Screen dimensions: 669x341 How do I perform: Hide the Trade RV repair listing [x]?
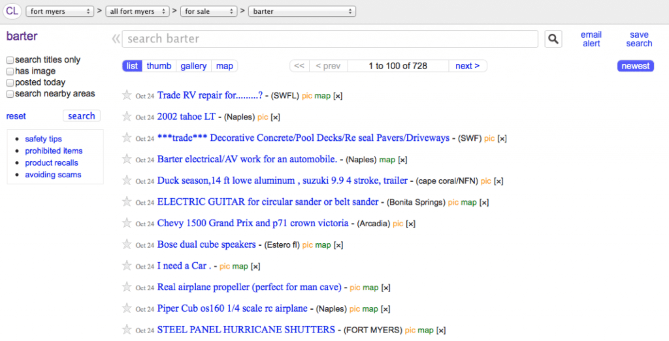pyautogui.click(x=338, y=96)
